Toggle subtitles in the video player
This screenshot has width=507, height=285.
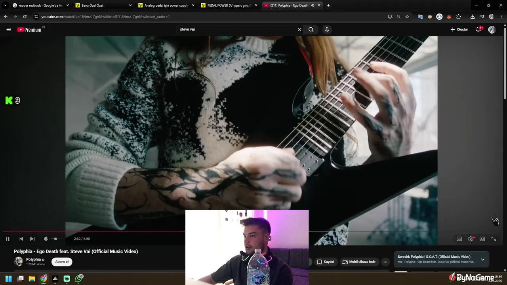point(459,239)
